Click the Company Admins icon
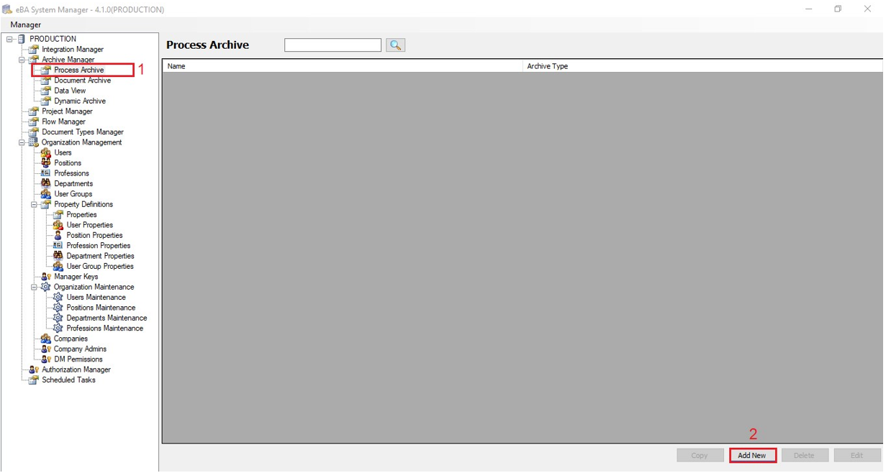Image resolution: width=886 pixels, height=473 pixels. [45, 349]
